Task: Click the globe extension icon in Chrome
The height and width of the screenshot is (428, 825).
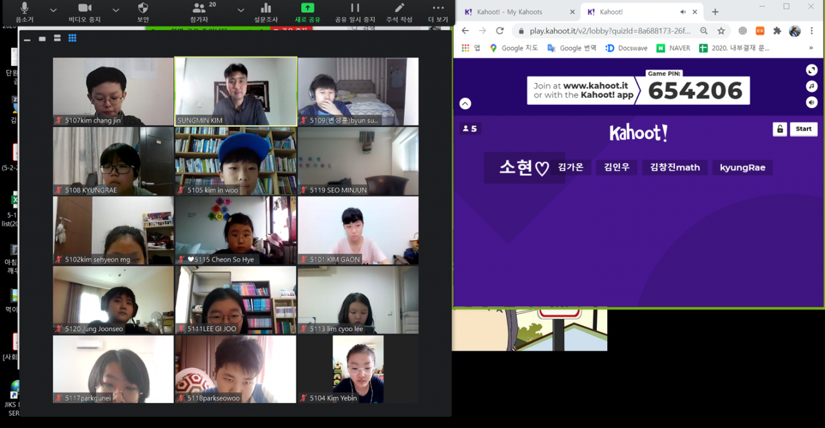Action: click(743, 31)
